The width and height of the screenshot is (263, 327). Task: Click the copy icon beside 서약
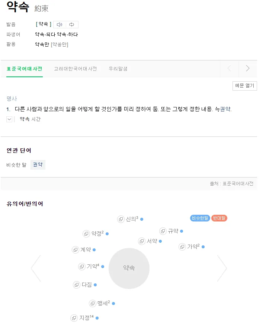[142, 241]
